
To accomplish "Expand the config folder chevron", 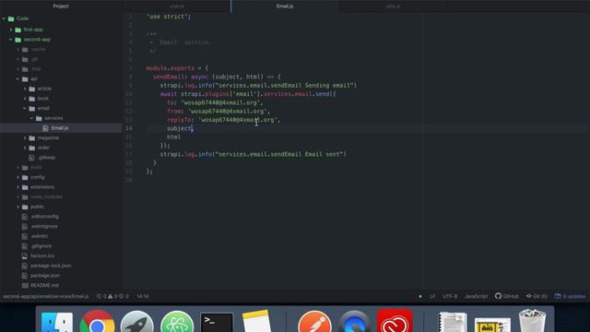I will coord(18,177).
